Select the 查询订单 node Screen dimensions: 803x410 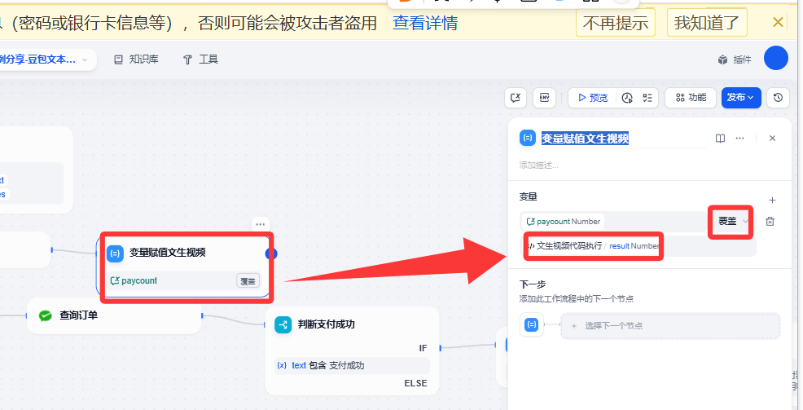pos(114,315)
